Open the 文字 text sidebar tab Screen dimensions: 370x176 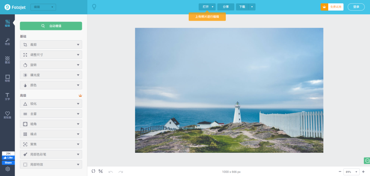pos(7,97)
